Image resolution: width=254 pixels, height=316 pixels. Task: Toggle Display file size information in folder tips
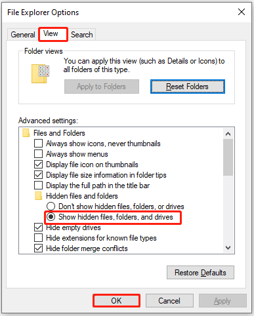pos(39,175)
